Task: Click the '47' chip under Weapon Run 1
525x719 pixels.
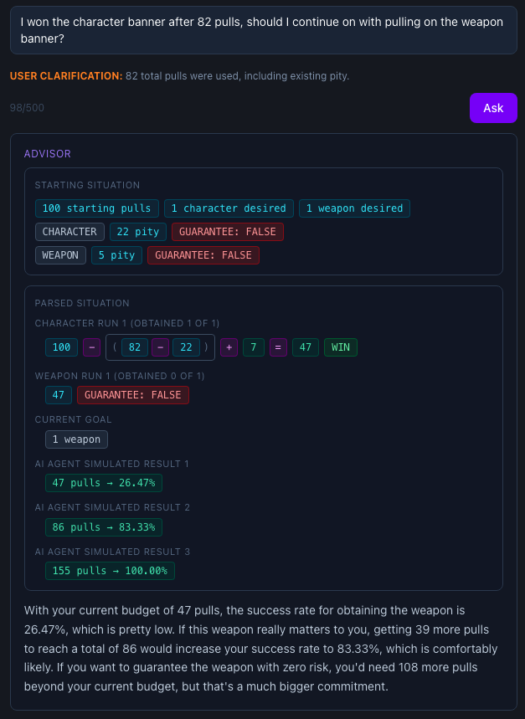Action: point(59,395)
